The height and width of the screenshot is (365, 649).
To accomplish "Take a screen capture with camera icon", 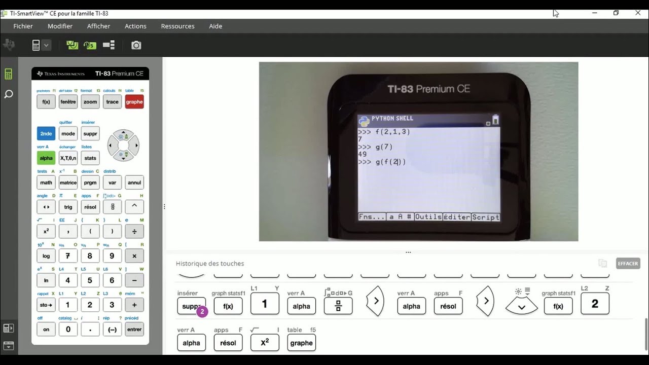I will tap(136, 45).
